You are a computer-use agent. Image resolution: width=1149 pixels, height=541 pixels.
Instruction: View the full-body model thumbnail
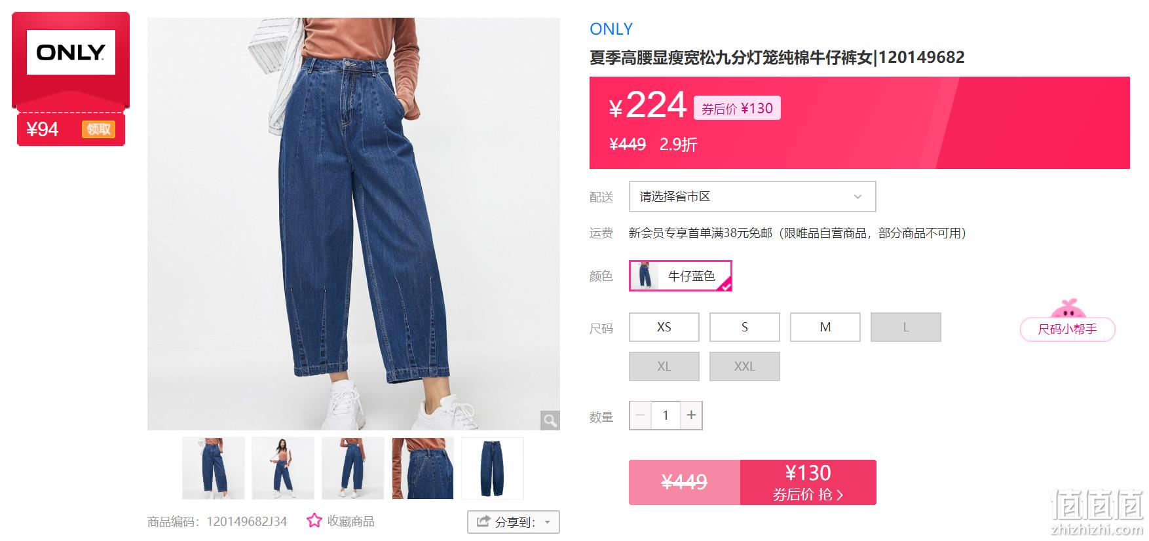[283, 468]
